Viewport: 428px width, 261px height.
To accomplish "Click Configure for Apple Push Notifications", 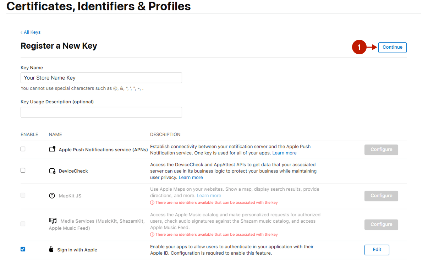I will [381, 149].
